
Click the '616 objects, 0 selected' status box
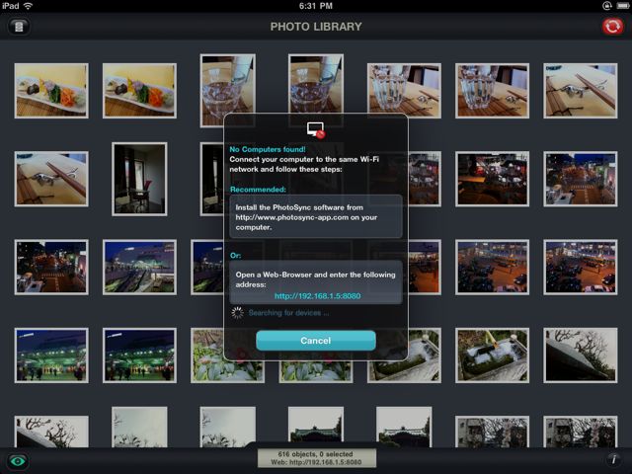click(x=317, y=458)
